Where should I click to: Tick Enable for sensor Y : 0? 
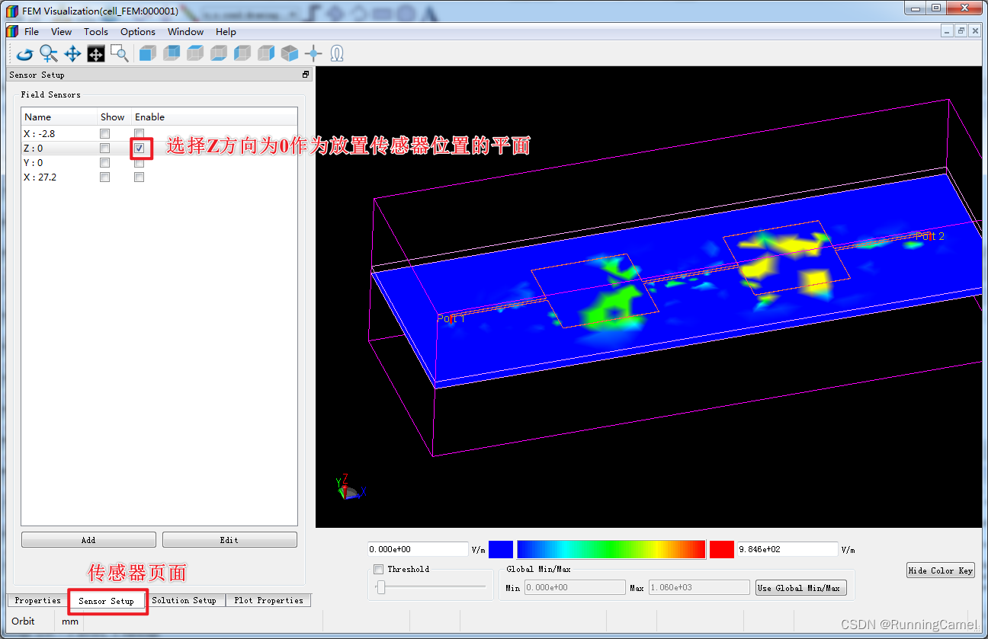(x=139, y=162)
